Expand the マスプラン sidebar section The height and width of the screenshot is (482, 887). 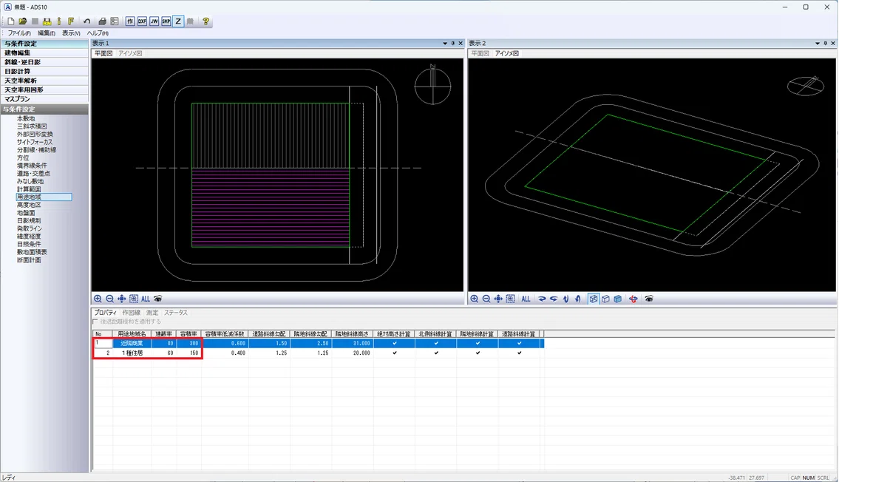coord(44,99)
